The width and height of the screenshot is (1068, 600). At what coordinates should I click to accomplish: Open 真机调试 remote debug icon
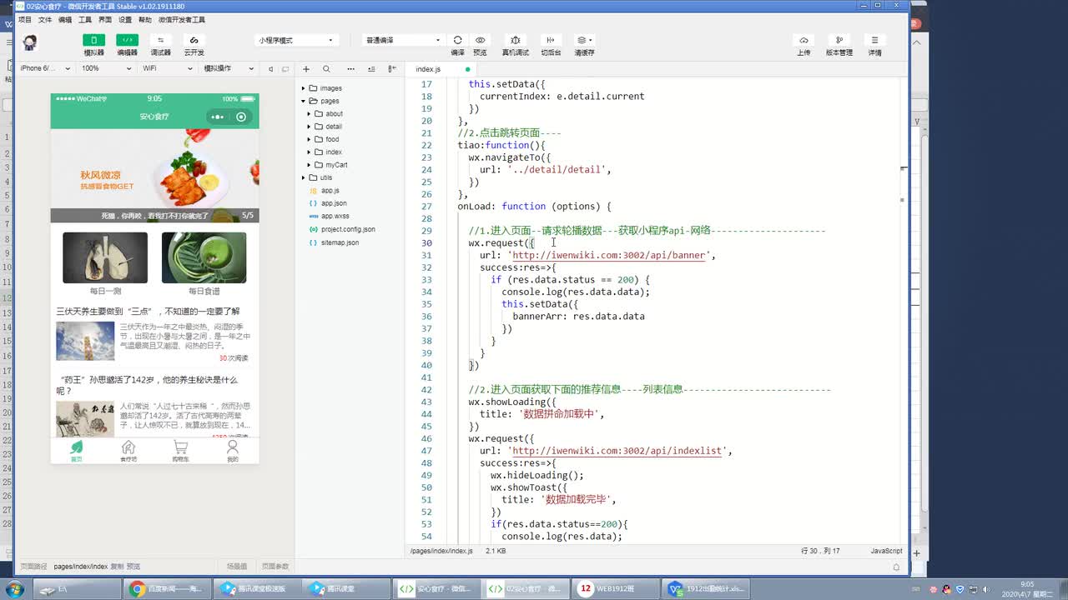point(515,40)
